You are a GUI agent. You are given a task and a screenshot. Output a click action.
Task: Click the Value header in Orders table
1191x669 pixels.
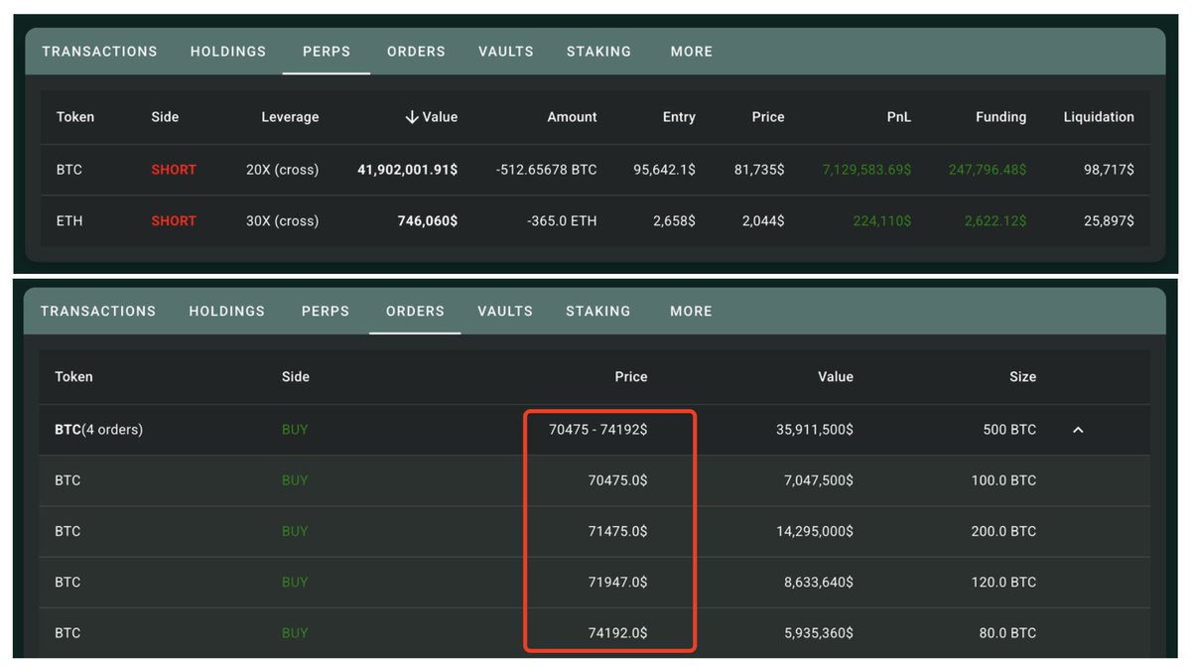point(835,377)
